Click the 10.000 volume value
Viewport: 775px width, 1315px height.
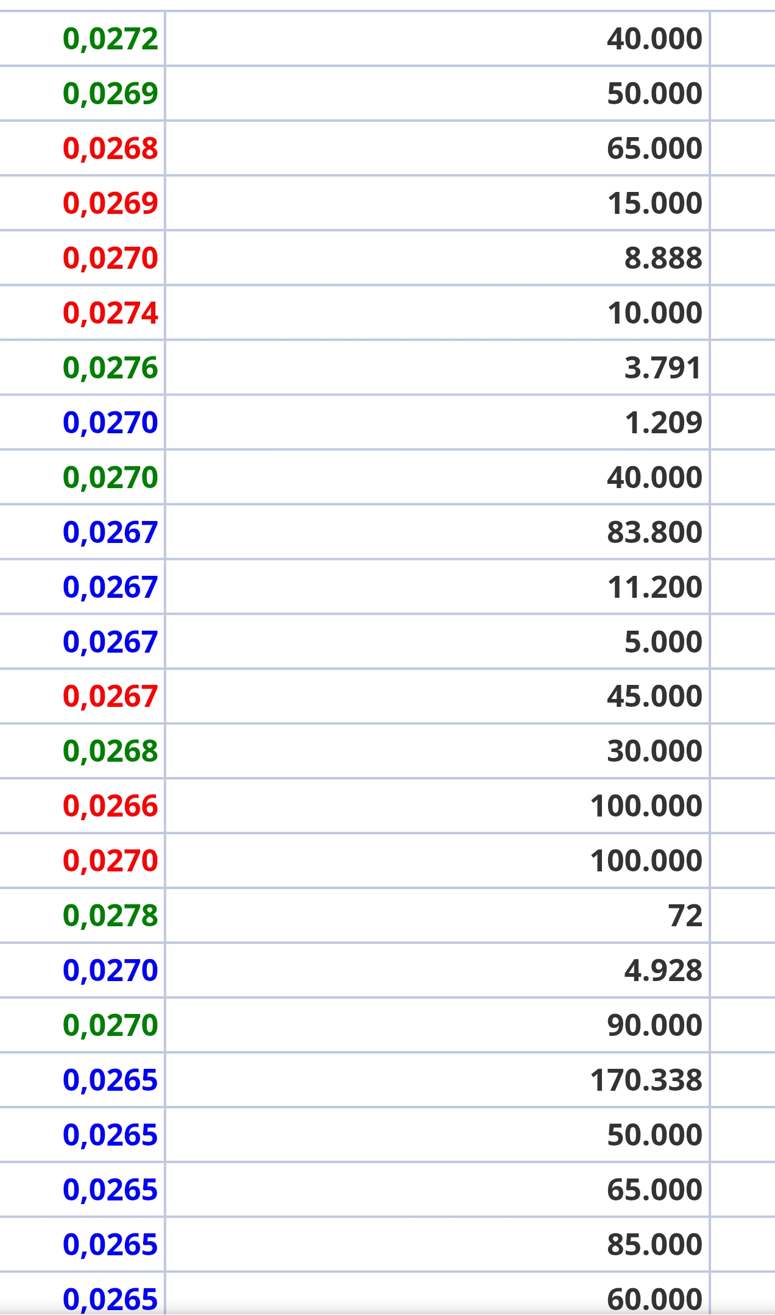pyautogui.click(x=654, y=313)
